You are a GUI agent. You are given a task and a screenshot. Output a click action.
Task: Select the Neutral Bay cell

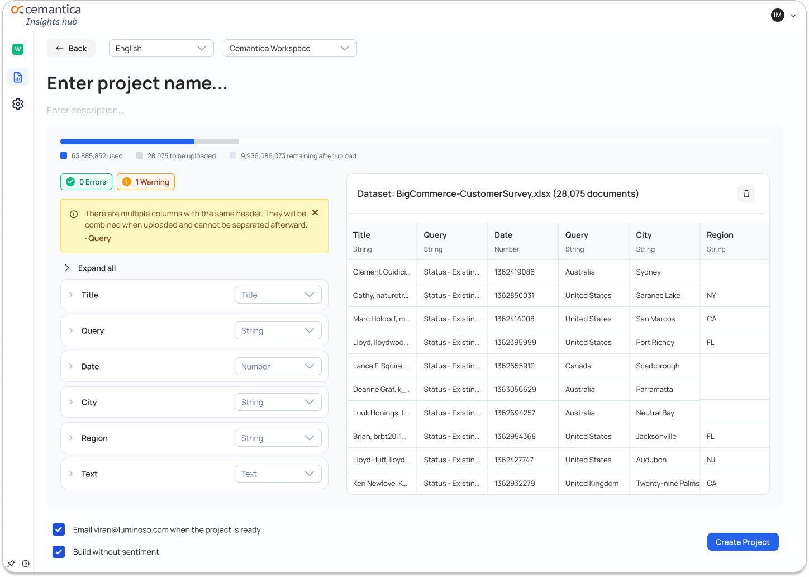[664, 413]
